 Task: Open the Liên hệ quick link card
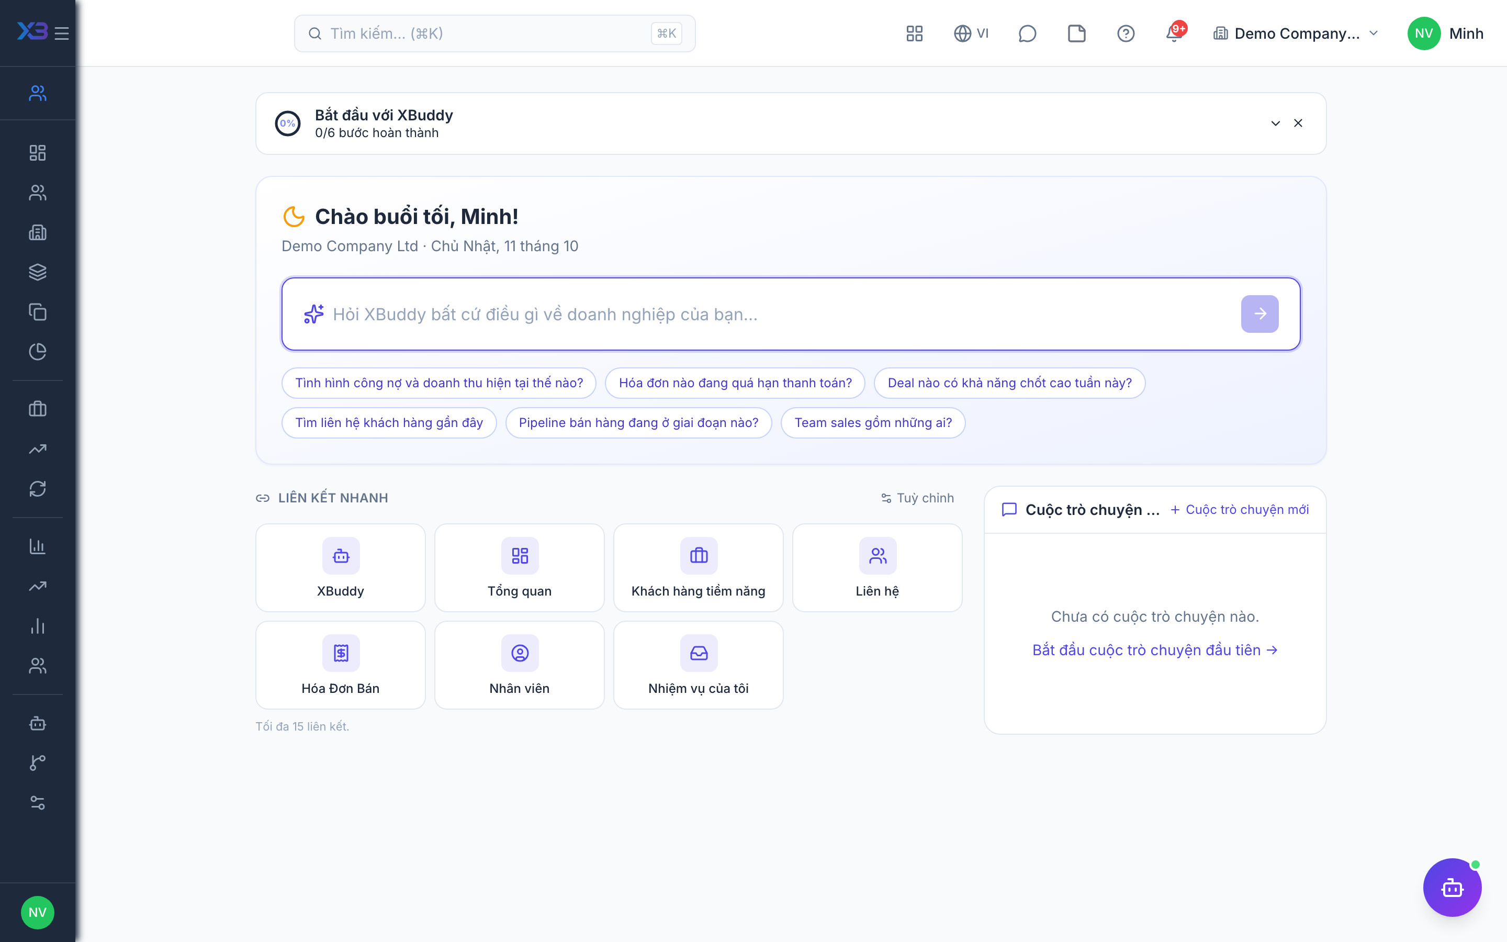pos(878,568)
